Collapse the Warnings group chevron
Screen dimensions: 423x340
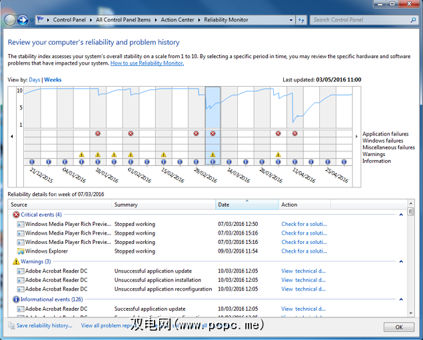(x=401, y=261)
